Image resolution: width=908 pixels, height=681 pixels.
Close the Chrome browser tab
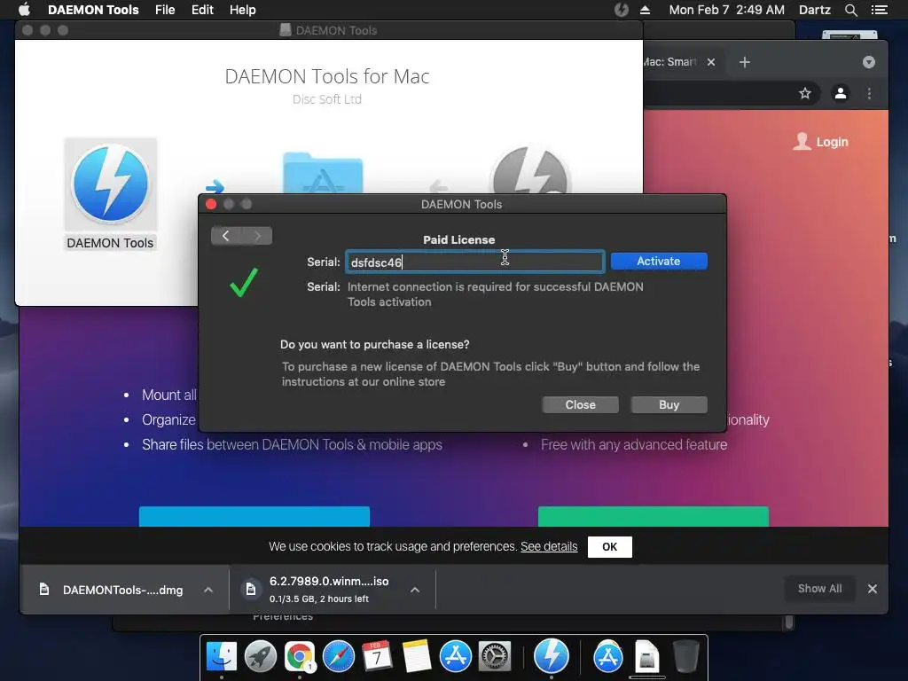(711, 62)
